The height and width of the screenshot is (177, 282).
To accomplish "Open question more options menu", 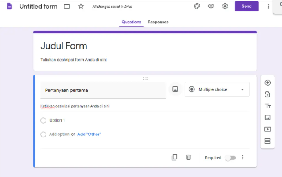I will (x=242, y=157).
